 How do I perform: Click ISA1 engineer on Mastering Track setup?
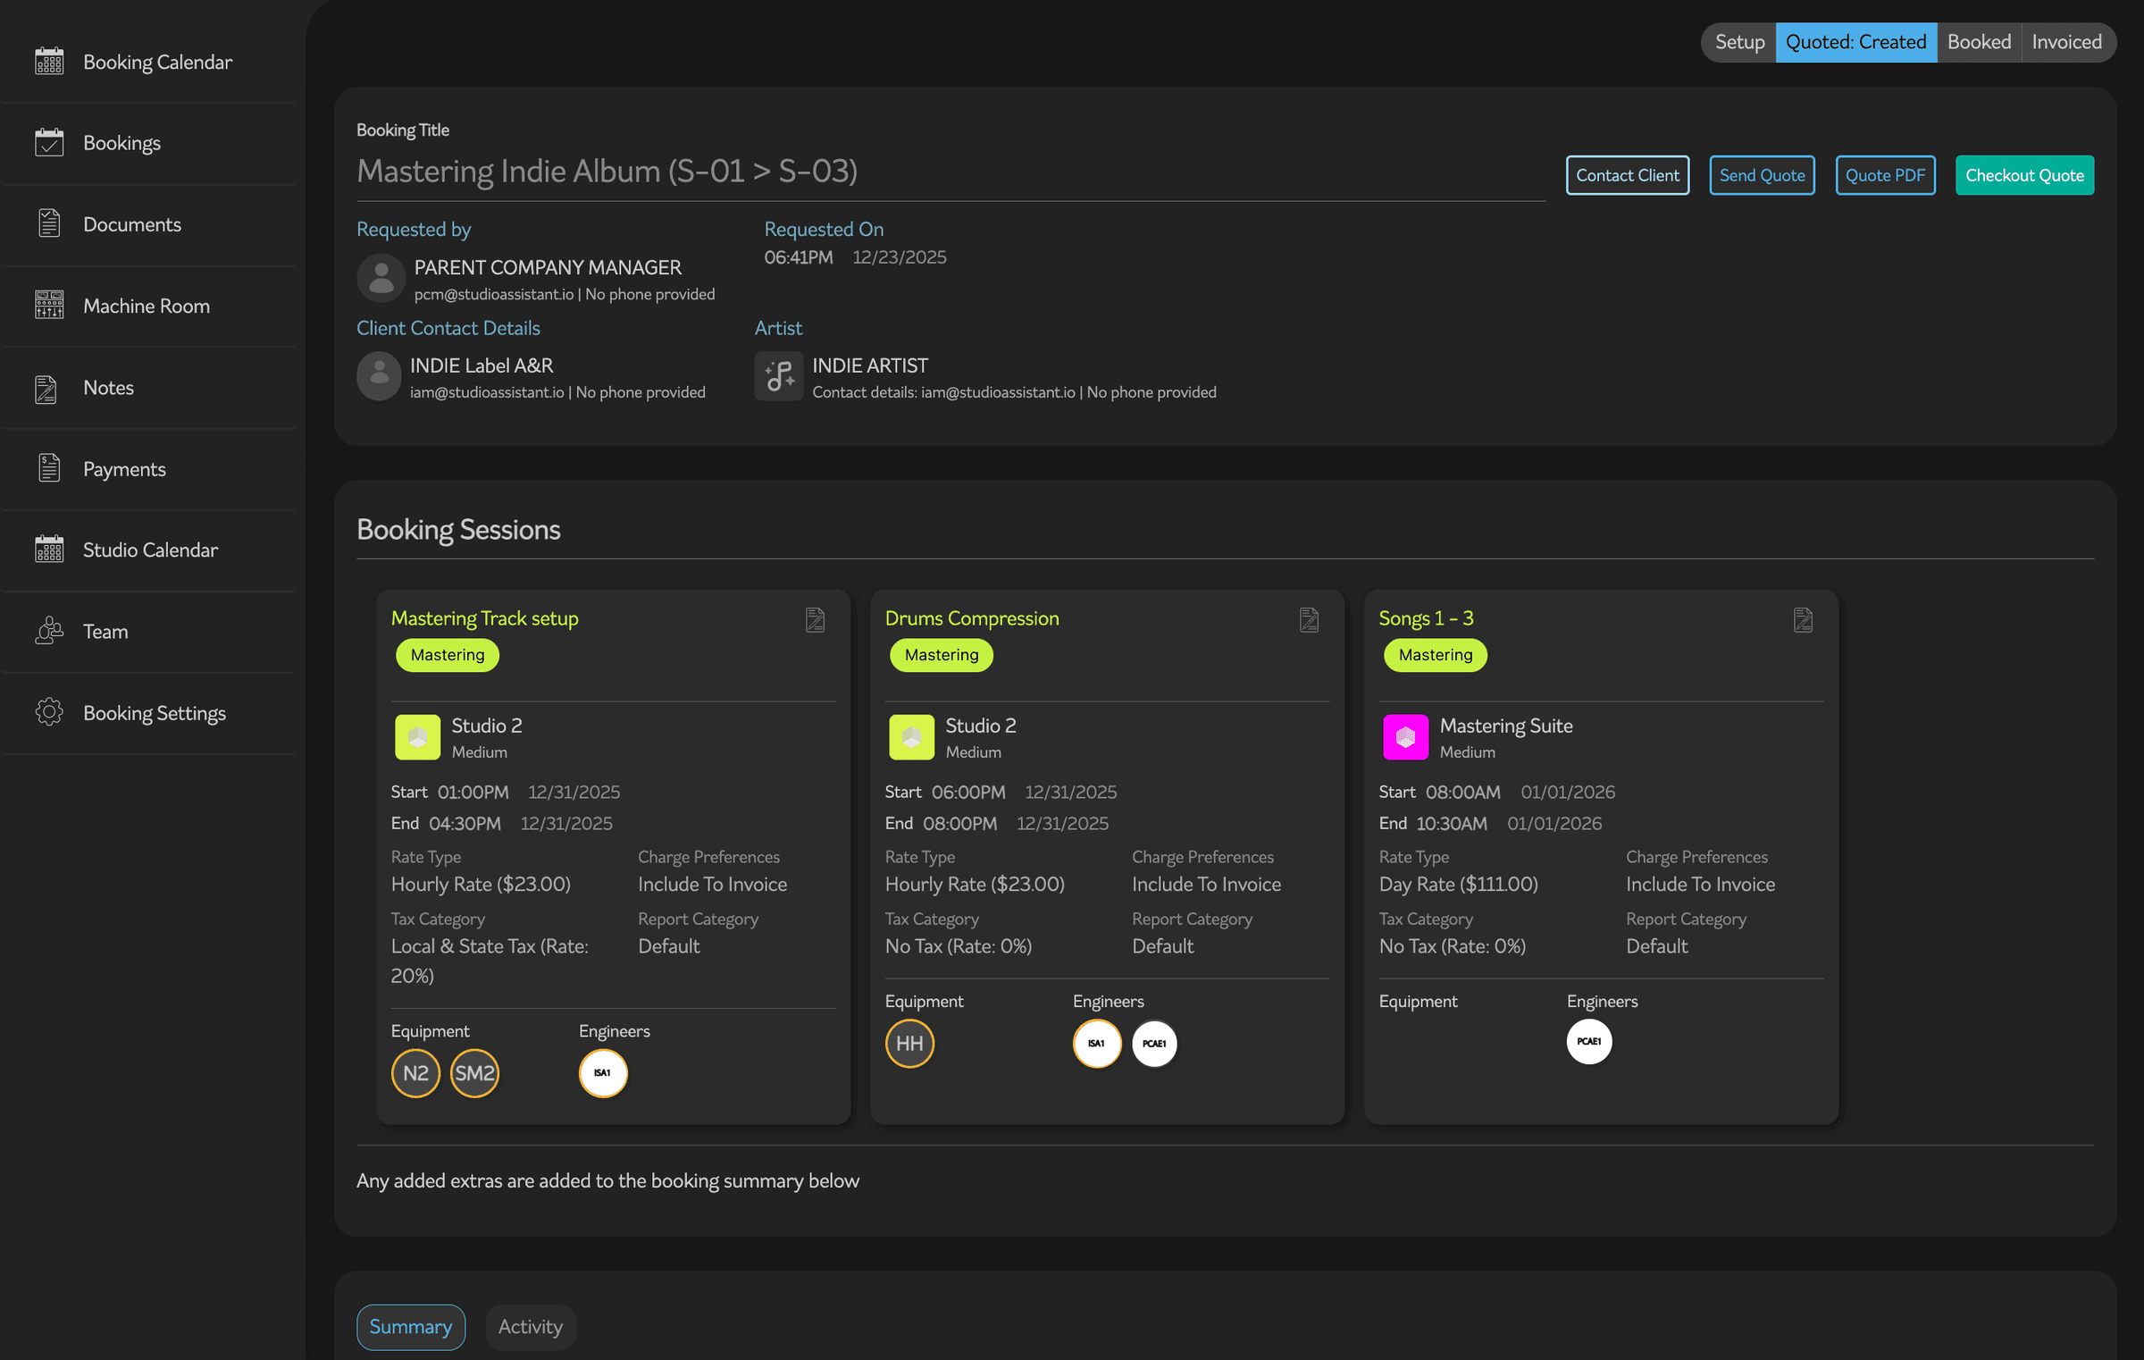603,1072
